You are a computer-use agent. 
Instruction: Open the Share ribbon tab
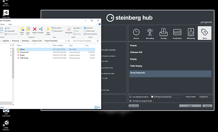pyautogui.click(x=2, y=24)
